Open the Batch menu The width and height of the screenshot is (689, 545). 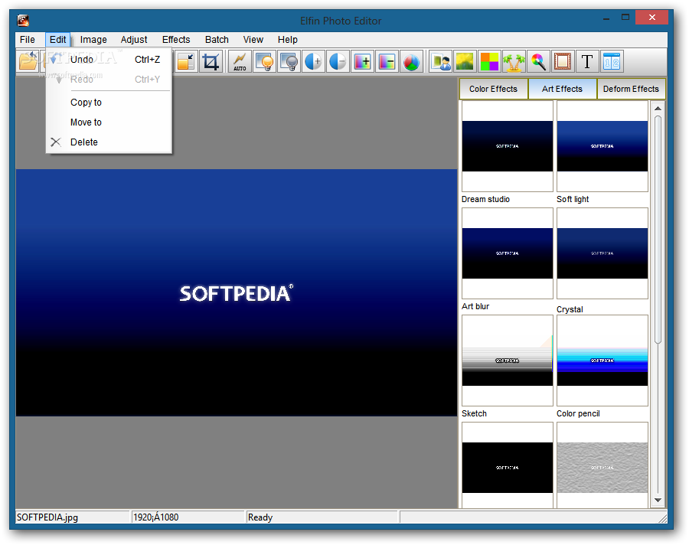click(217, 40)
